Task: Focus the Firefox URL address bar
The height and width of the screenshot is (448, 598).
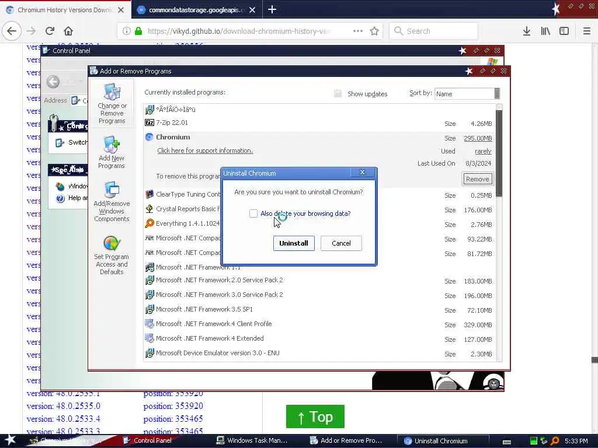Action: [238, 31]
